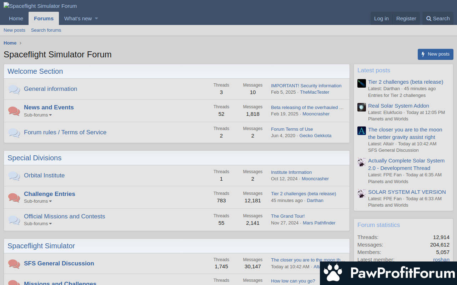
Task: Open the Home navigation tab
Action: tap(16, 19)
